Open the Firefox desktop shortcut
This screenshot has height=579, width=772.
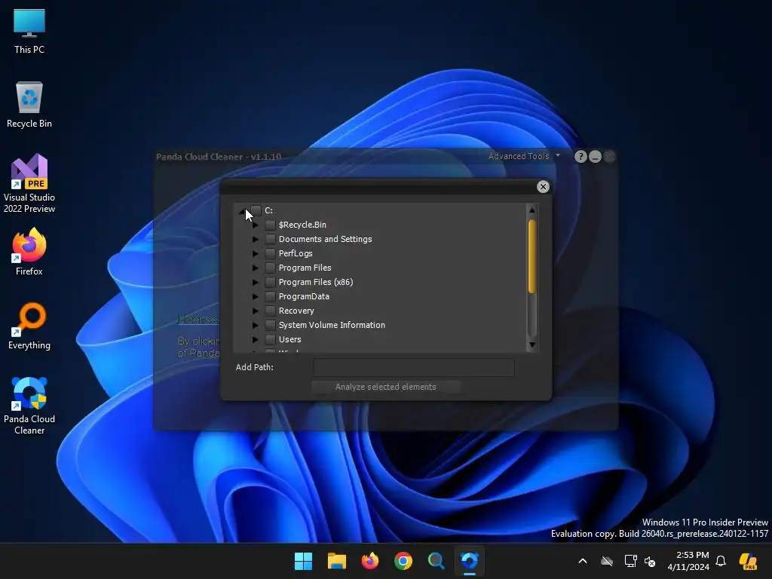(29, 252)
